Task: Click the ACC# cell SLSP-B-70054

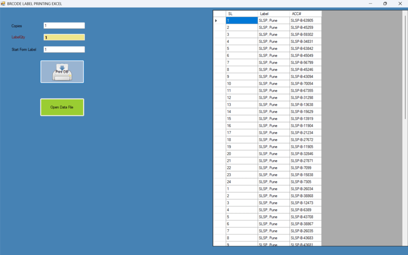Action: [305, 84]
